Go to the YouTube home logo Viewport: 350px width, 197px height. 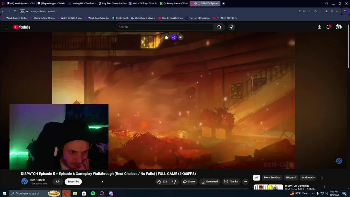pos(22,27)
